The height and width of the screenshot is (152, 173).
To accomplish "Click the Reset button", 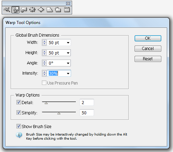I will pos(148,59).
